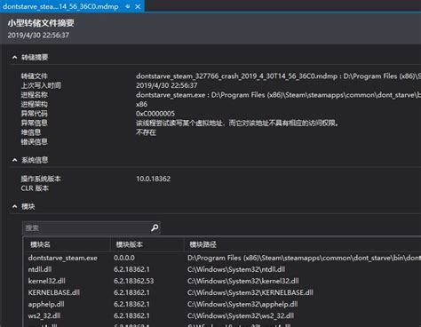
Task: Click exception code value 0xC0000005
Action: (x=155, y=114)
